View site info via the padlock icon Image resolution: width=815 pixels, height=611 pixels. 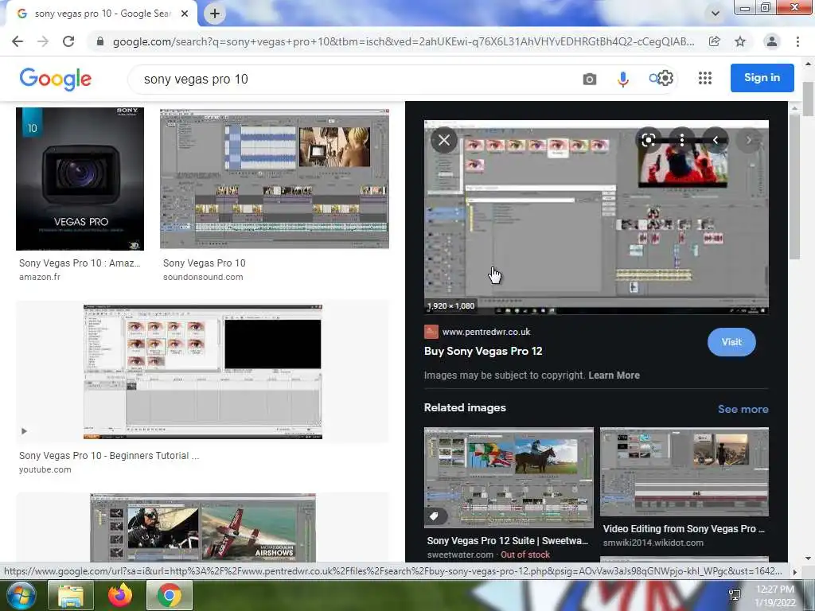[x=100, y=41]
